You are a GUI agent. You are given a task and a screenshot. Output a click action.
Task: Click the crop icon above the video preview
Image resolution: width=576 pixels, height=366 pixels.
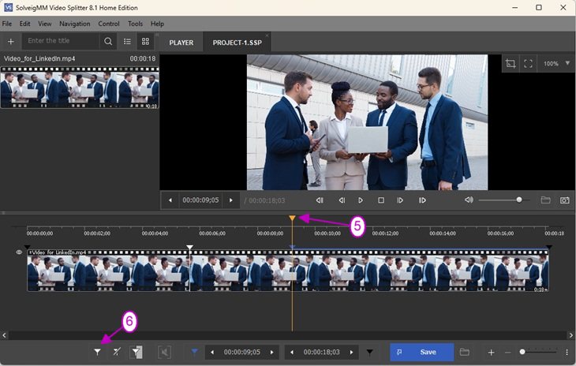click(511, 64)
